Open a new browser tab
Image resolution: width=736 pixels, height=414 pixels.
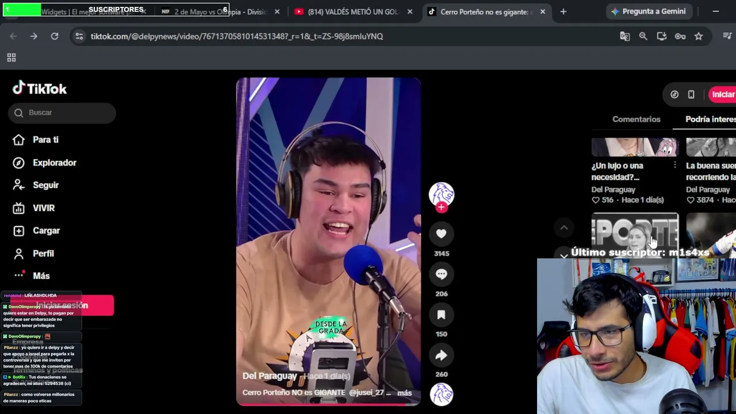(563, 11)
